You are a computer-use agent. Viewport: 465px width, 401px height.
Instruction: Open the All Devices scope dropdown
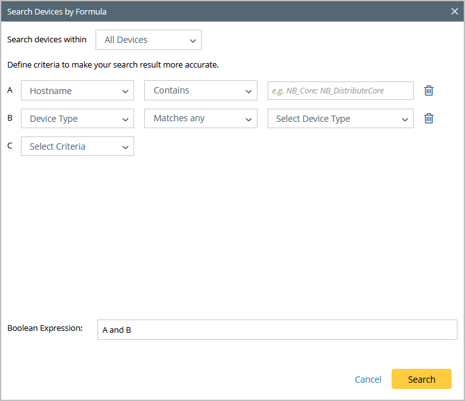(x=149, y=40)
